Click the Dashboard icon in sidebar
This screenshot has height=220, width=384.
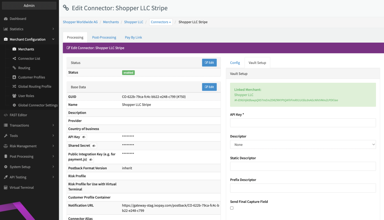5,19
